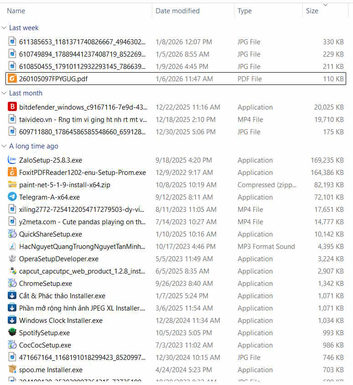Click the ZaloSetup-25.8.3.exe Zalo icon
This screenshot has width=353, height=385.
click(x=12, y=160)
